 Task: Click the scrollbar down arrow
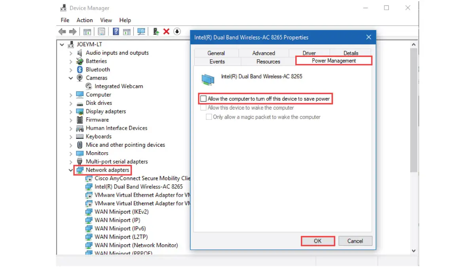tap(414, 250)
